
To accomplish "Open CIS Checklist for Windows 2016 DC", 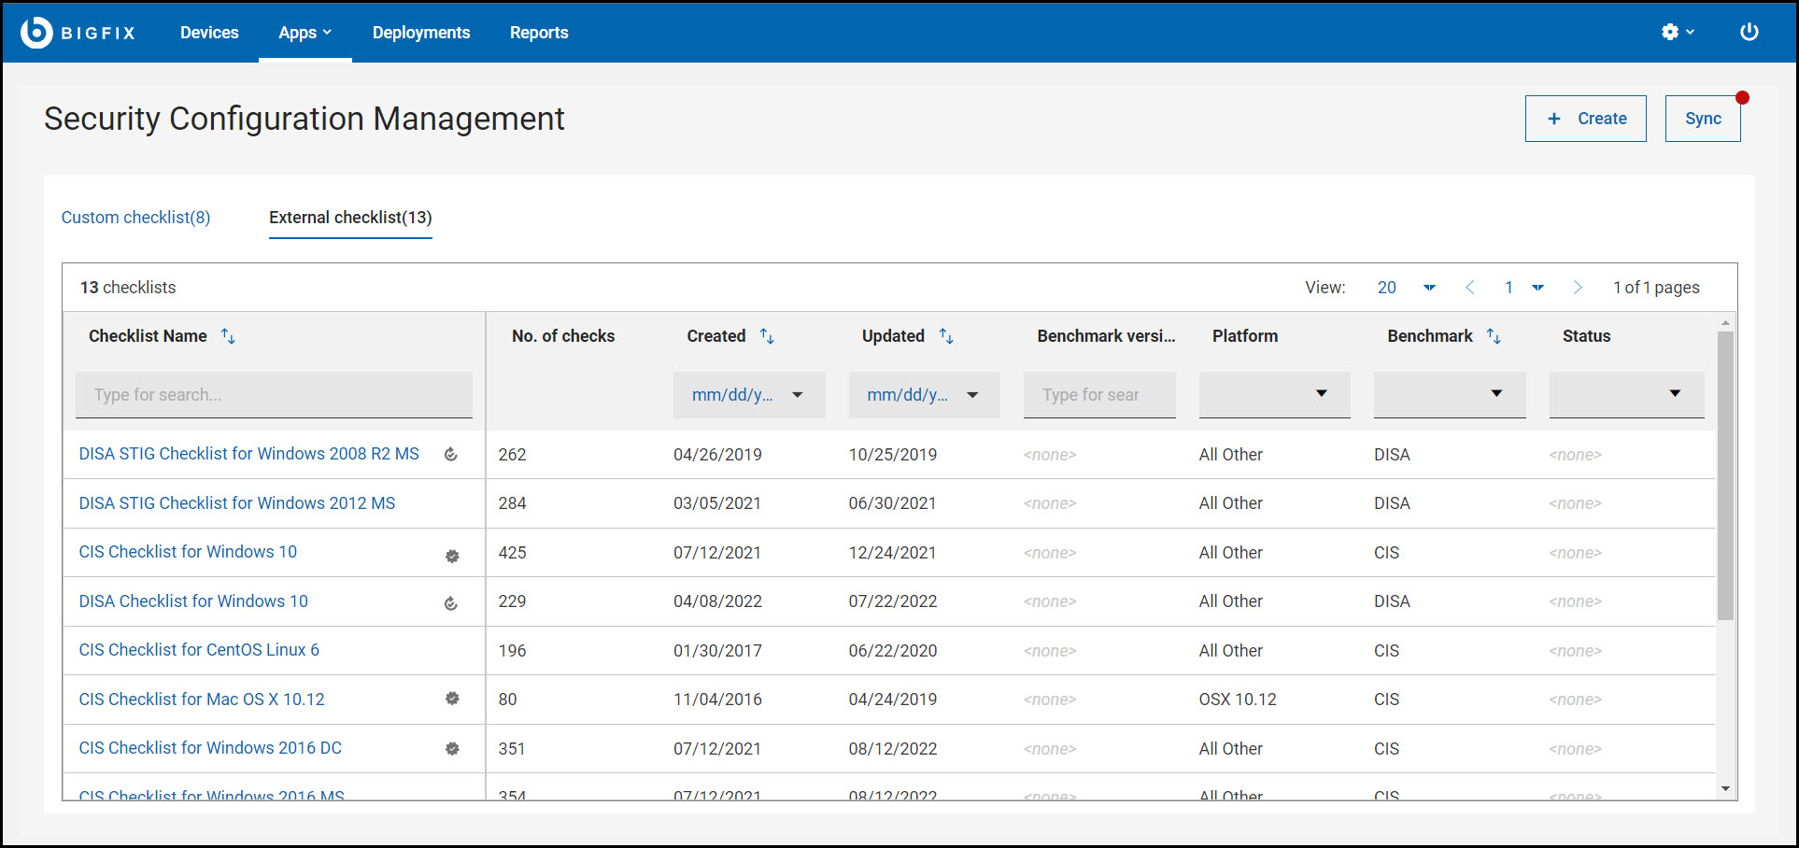I will click(x=210, y=748).
